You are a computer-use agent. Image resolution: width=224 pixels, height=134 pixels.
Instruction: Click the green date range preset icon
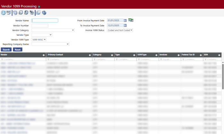(131, 20)
